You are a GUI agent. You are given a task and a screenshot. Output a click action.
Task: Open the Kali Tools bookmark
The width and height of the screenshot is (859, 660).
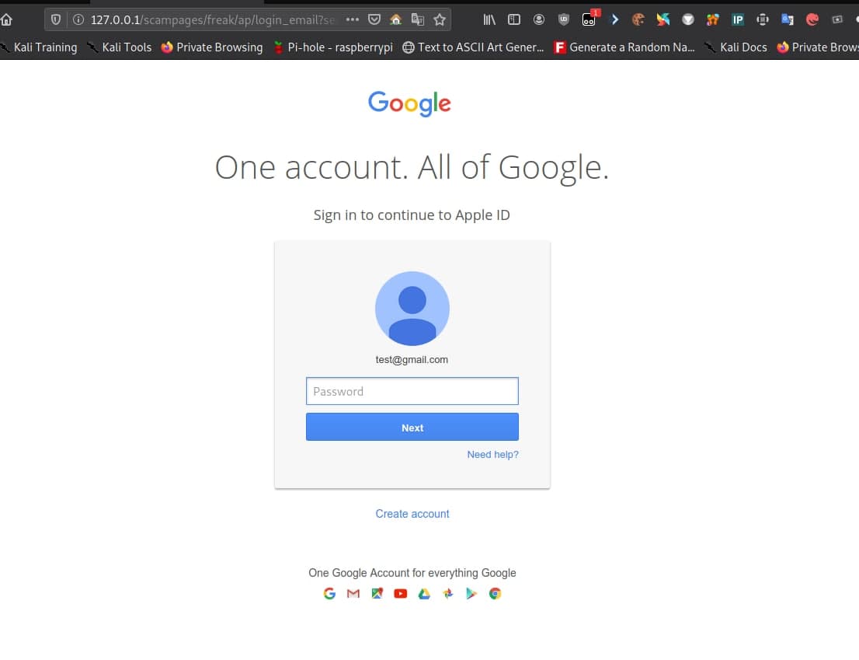pos(120,47)
